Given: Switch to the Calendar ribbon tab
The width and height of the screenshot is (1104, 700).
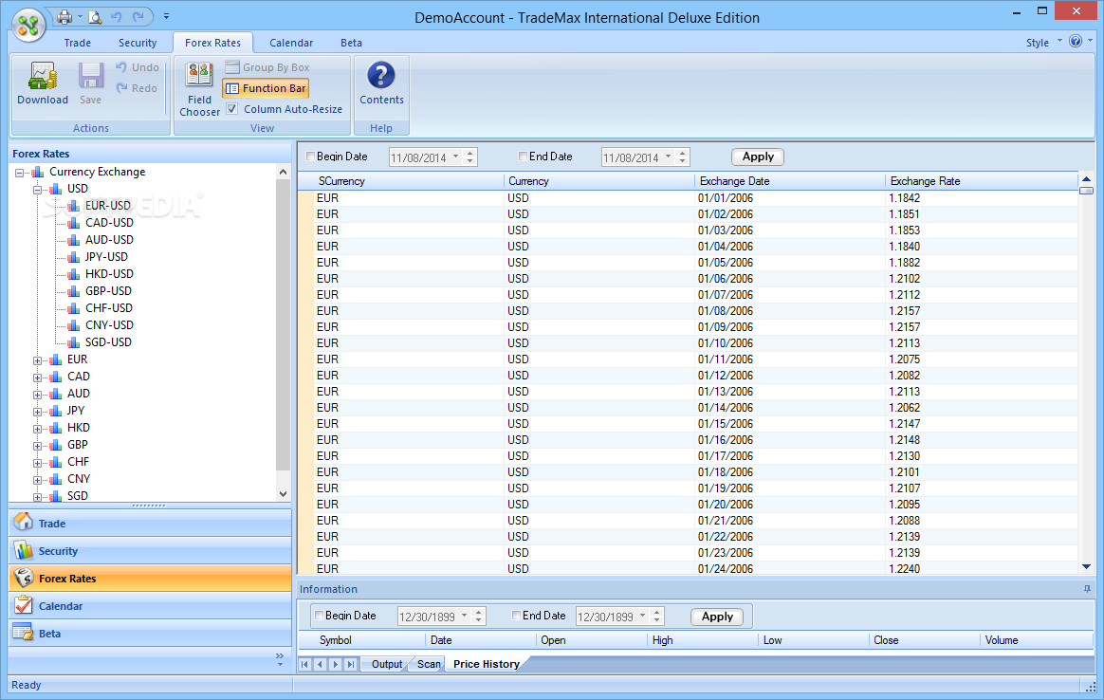Looking at the screenshot, I should 291,43.
